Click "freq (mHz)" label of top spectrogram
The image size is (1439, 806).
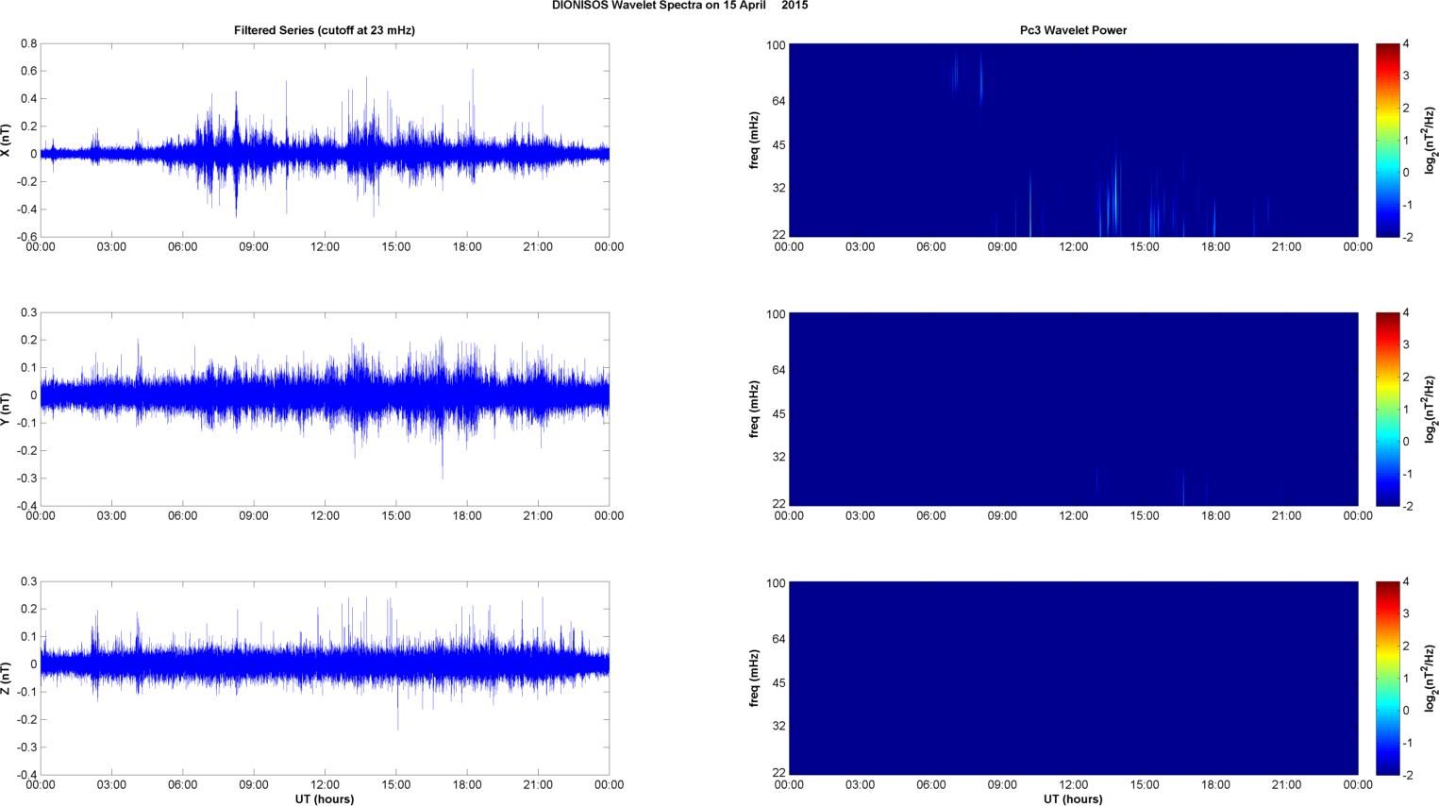tap(755, 140)
